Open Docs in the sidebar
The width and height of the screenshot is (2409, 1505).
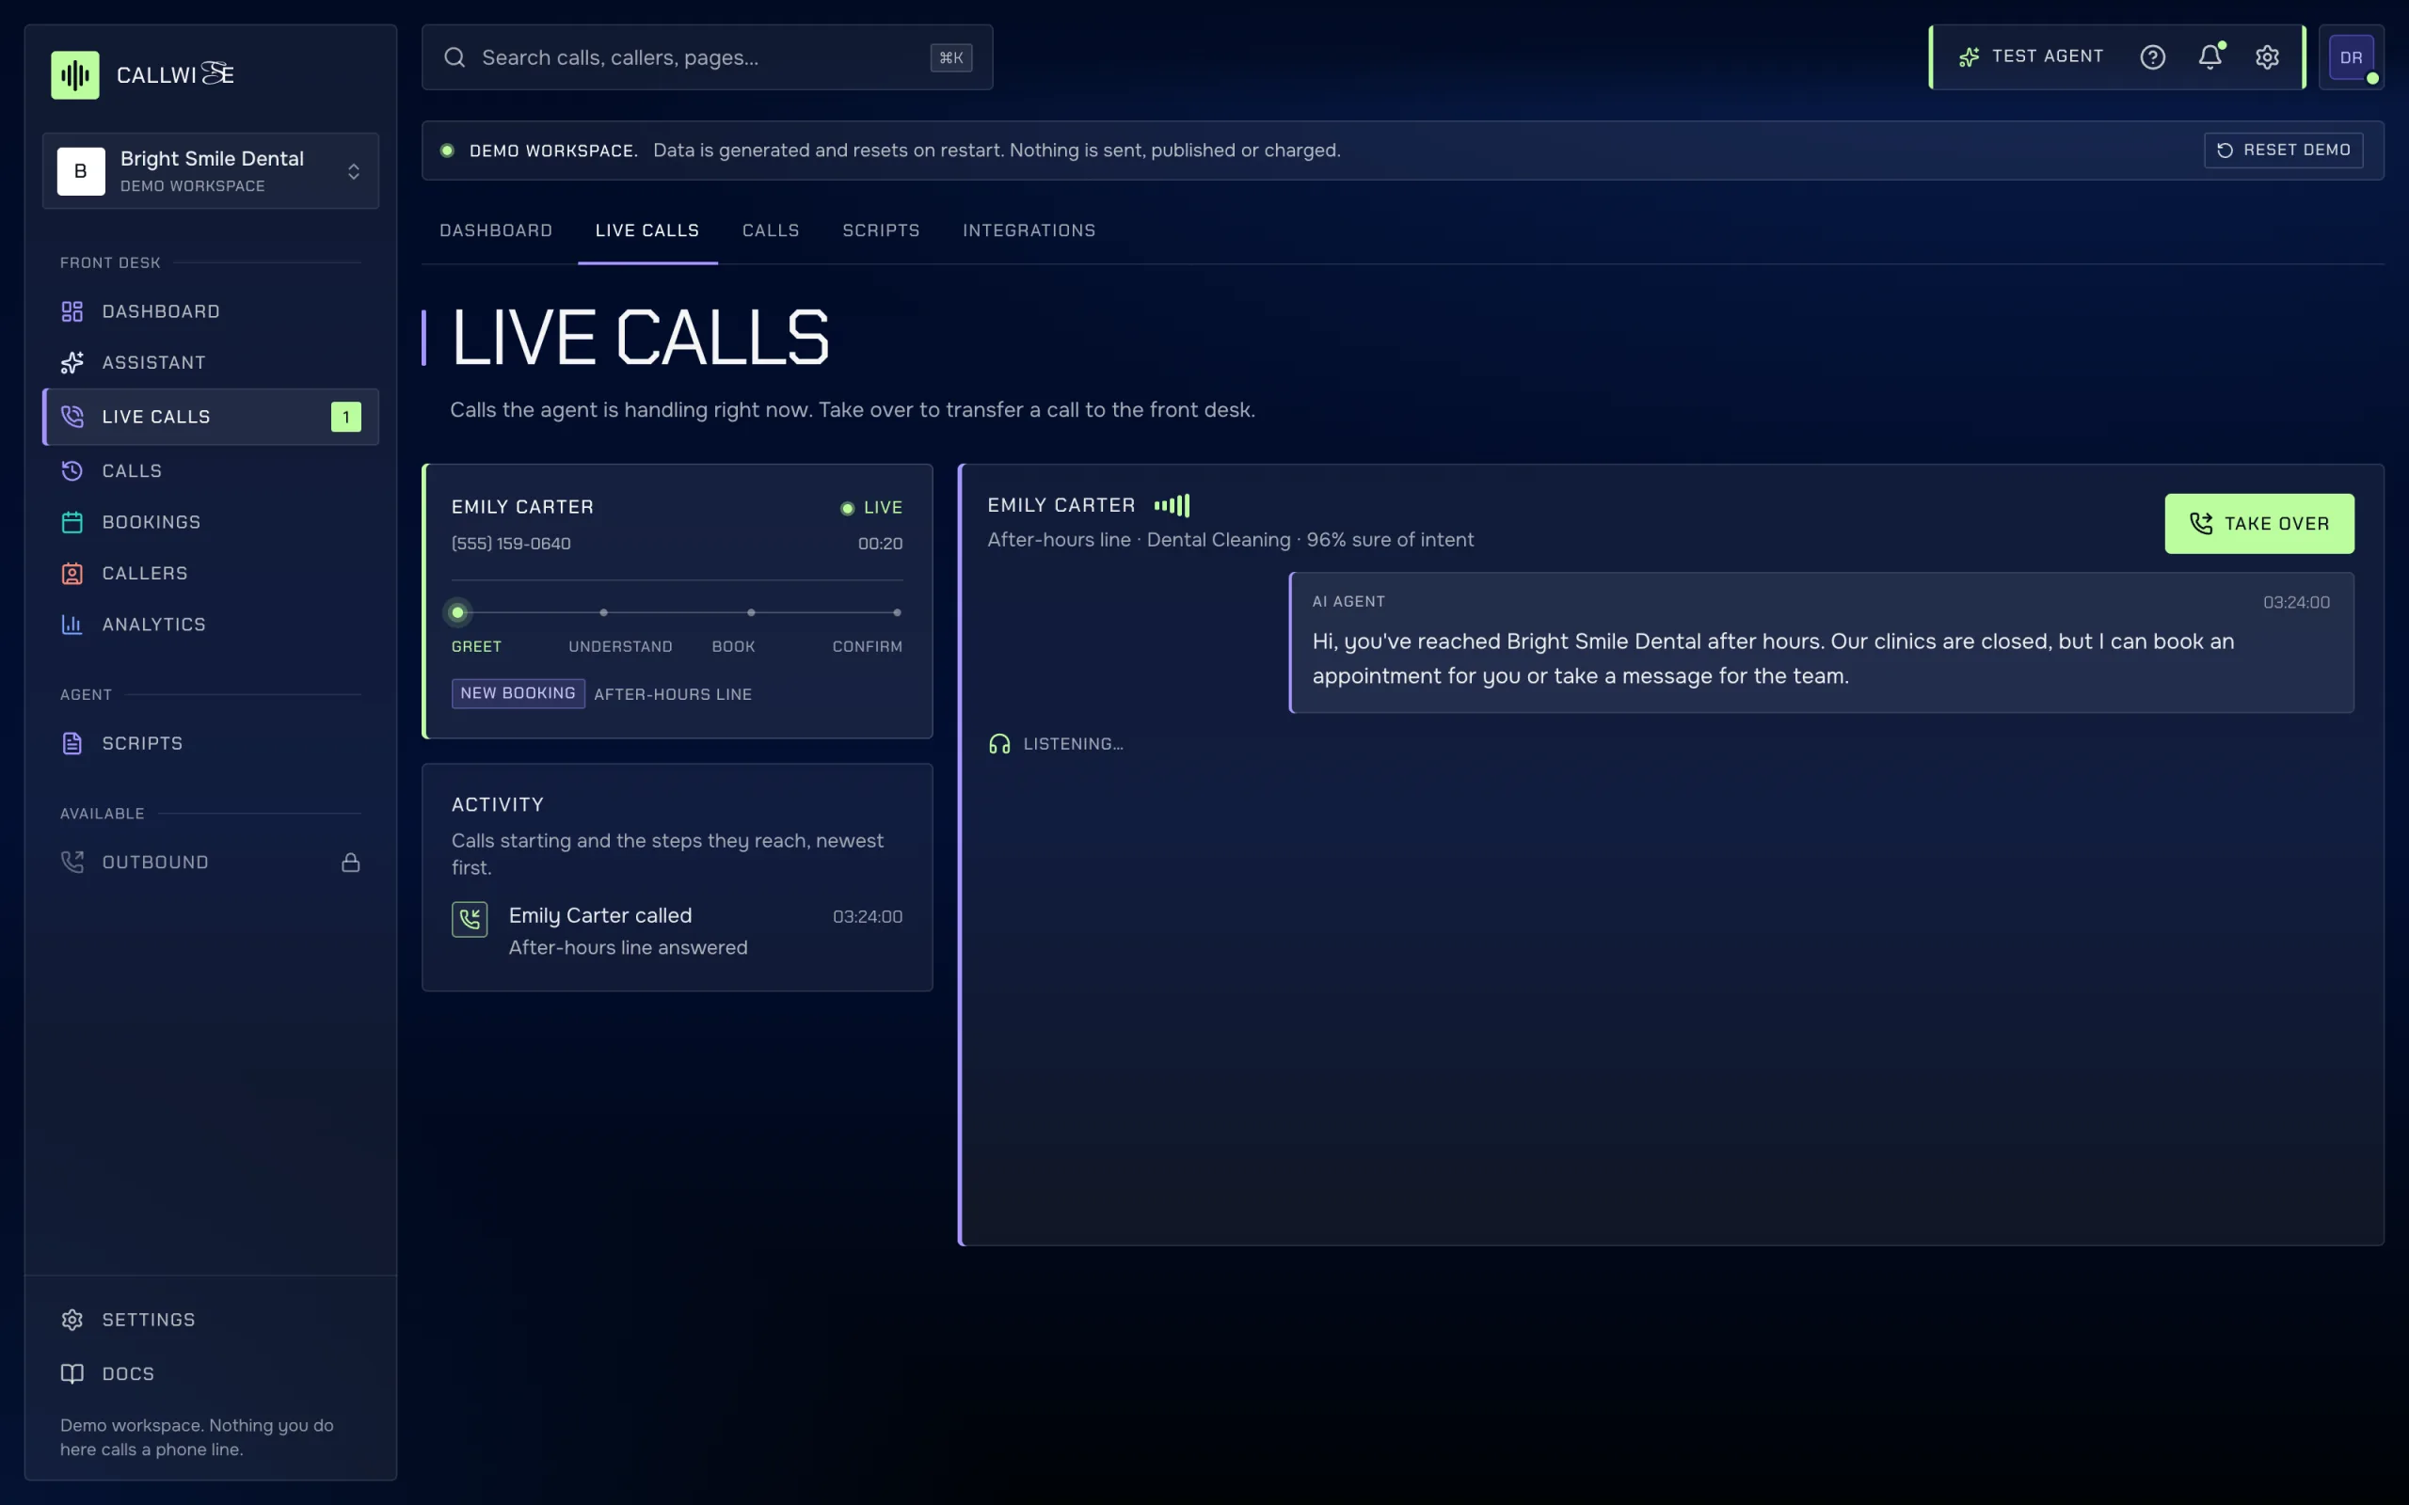pyautogui.click(x=211, y=1373)
